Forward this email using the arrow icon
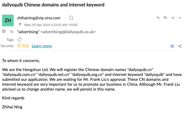The height and width of the screenshot is (113, 185). [172, 18]
